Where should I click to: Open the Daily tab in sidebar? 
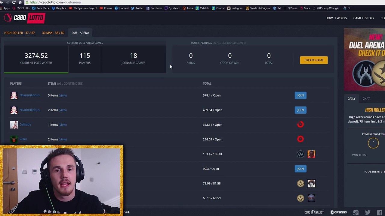coord(351,98)
